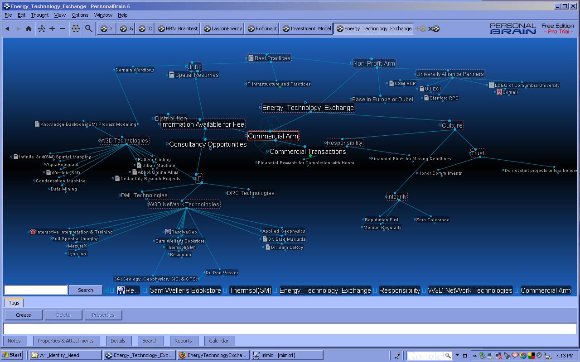
Task: Open the Reports tab
Action: (183, 341)
